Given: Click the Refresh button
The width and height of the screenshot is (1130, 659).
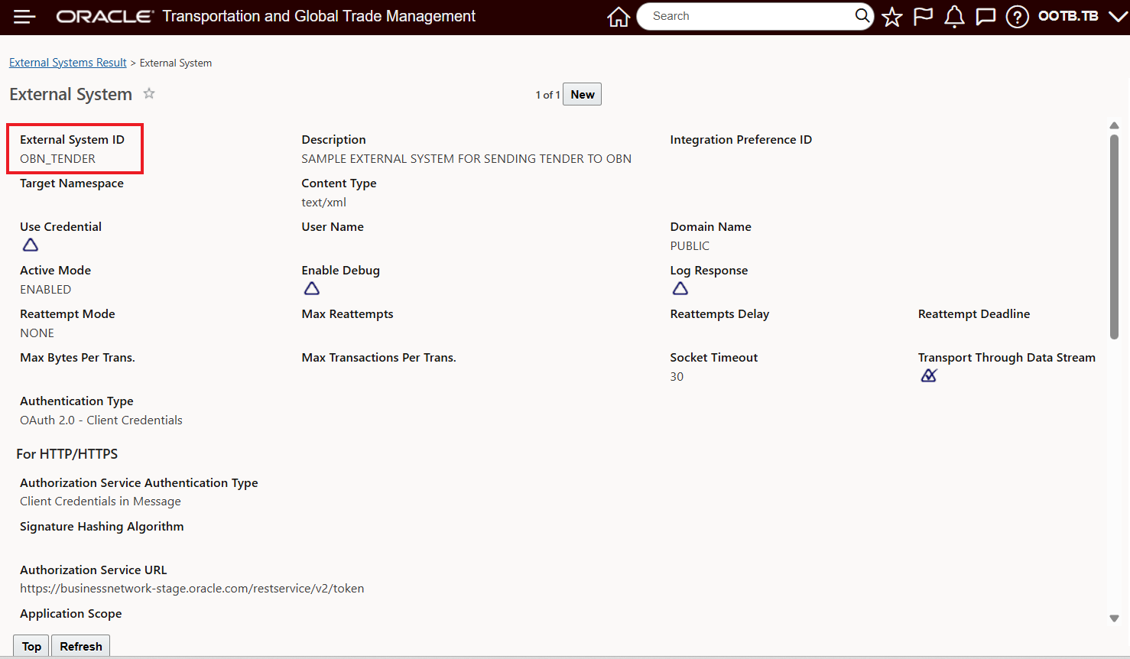Looking at the screenshot, I should pyautogui.click(x=81, y=646).
